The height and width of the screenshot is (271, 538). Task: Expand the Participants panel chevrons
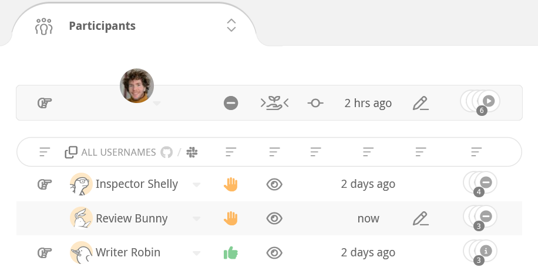point(231,26)
